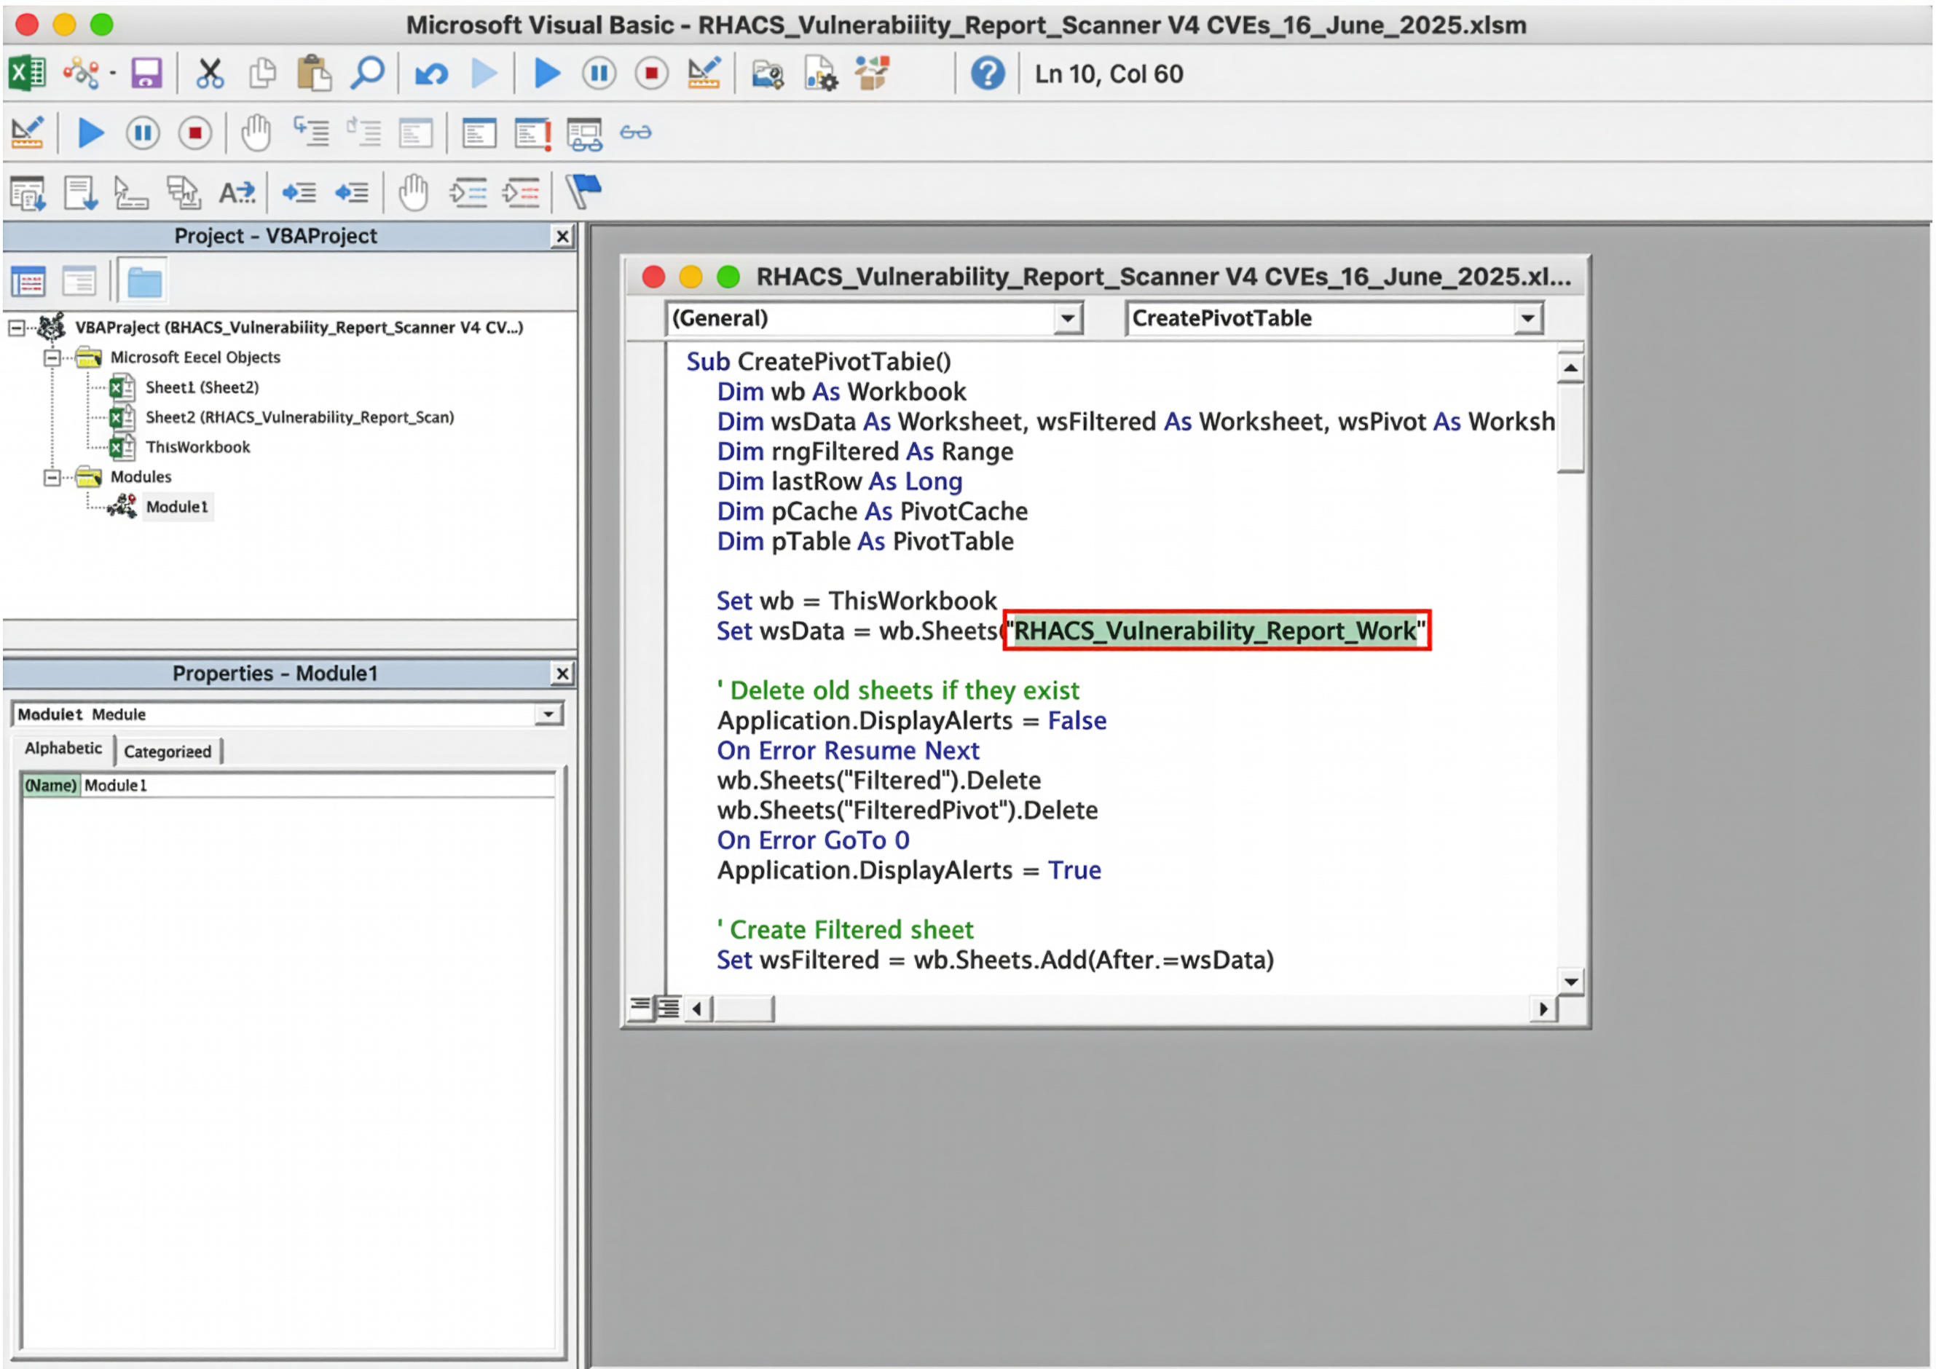Comment out the selected block
This screenshot has width=1936, height=1369.
pos(468,193)
